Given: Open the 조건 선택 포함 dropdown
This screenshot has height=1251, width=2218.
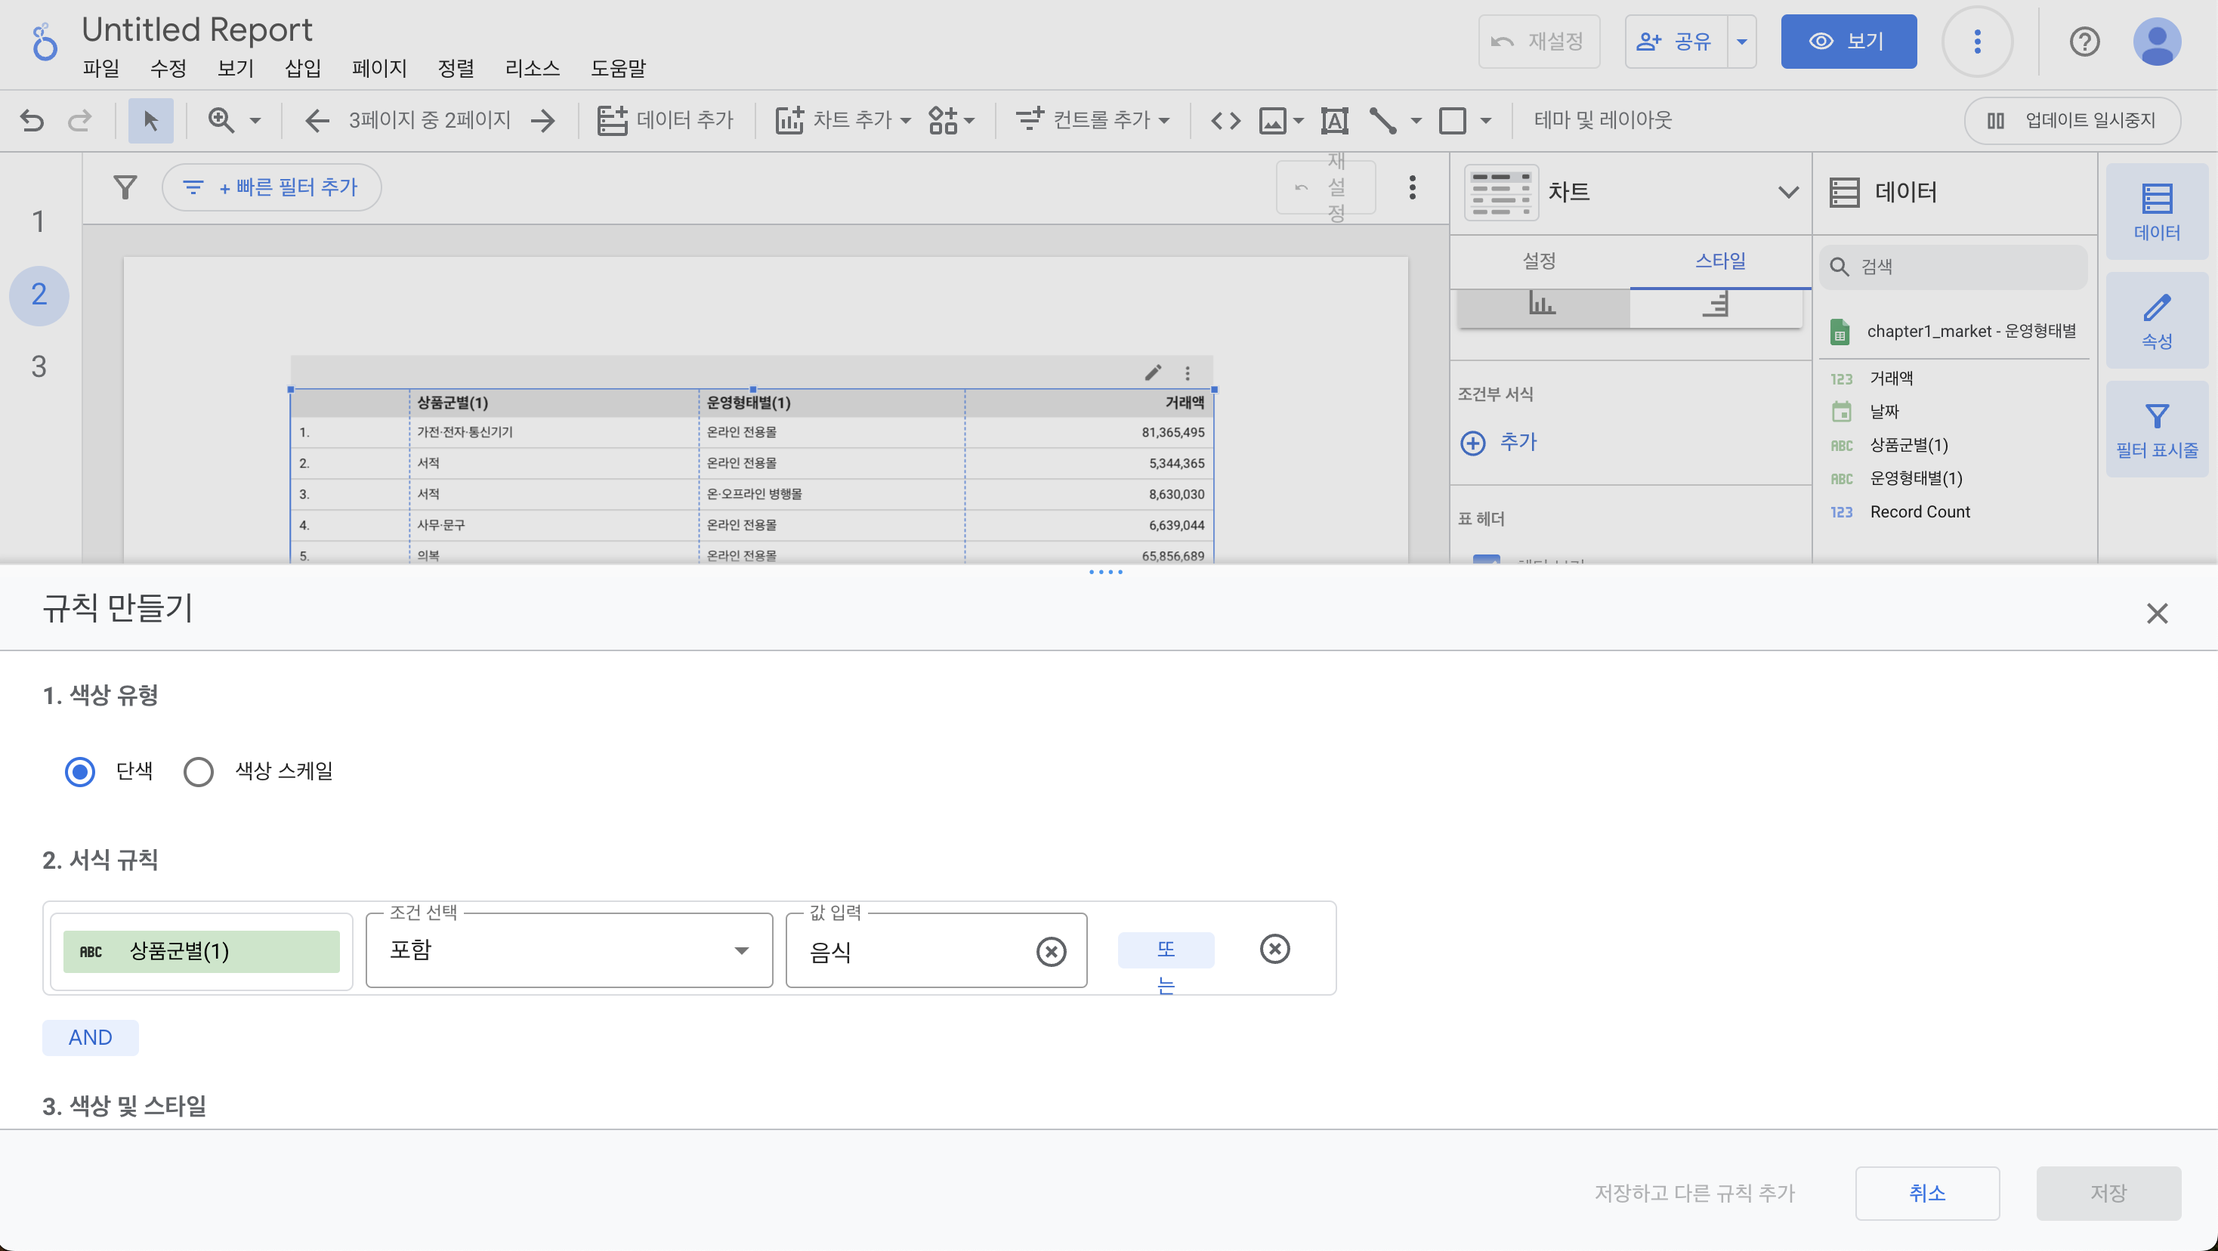Looking at the screenshot, I should pos(568,950).
